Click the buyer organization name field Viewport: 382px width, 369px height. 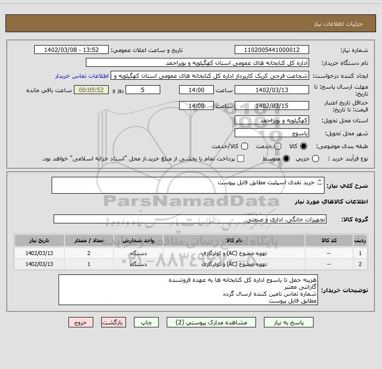(197, 62)
